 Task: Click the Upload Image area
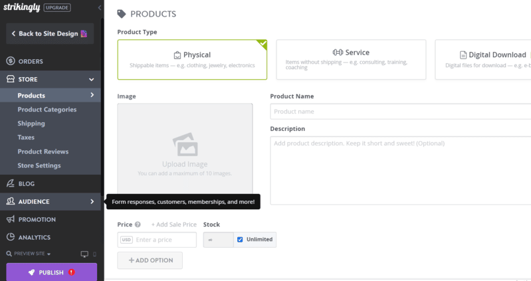point(185,149)
